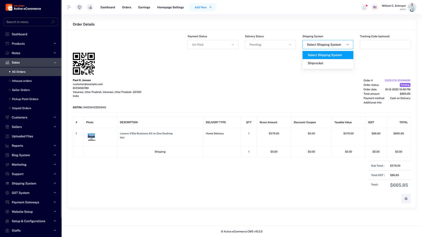Viewport: 422px width, 237px height.
Task: Click the order QR code image
Action: (x=84, y=64)
